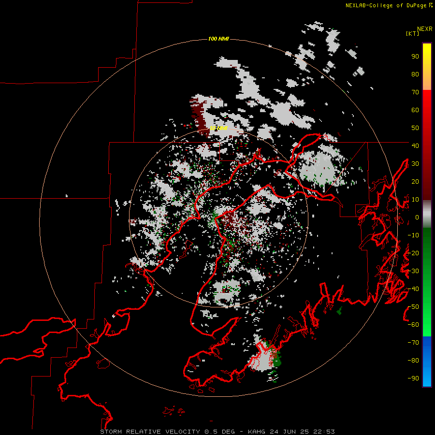Click the -20 value on velocity scale
The width and height of the screenshot is (435, 435).
[413, 253]
